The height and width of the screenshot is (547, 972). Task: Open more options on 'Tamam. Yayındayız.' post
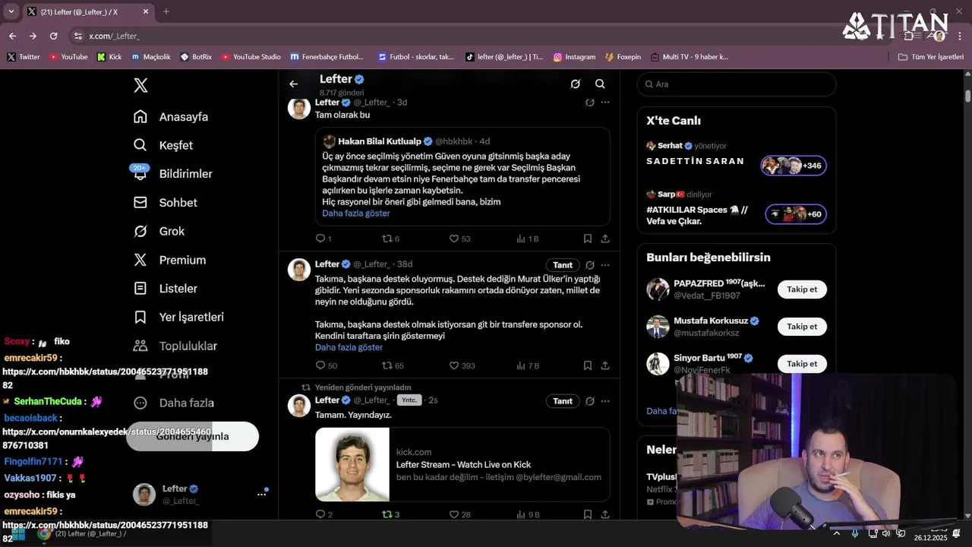[x=605, y=401]
